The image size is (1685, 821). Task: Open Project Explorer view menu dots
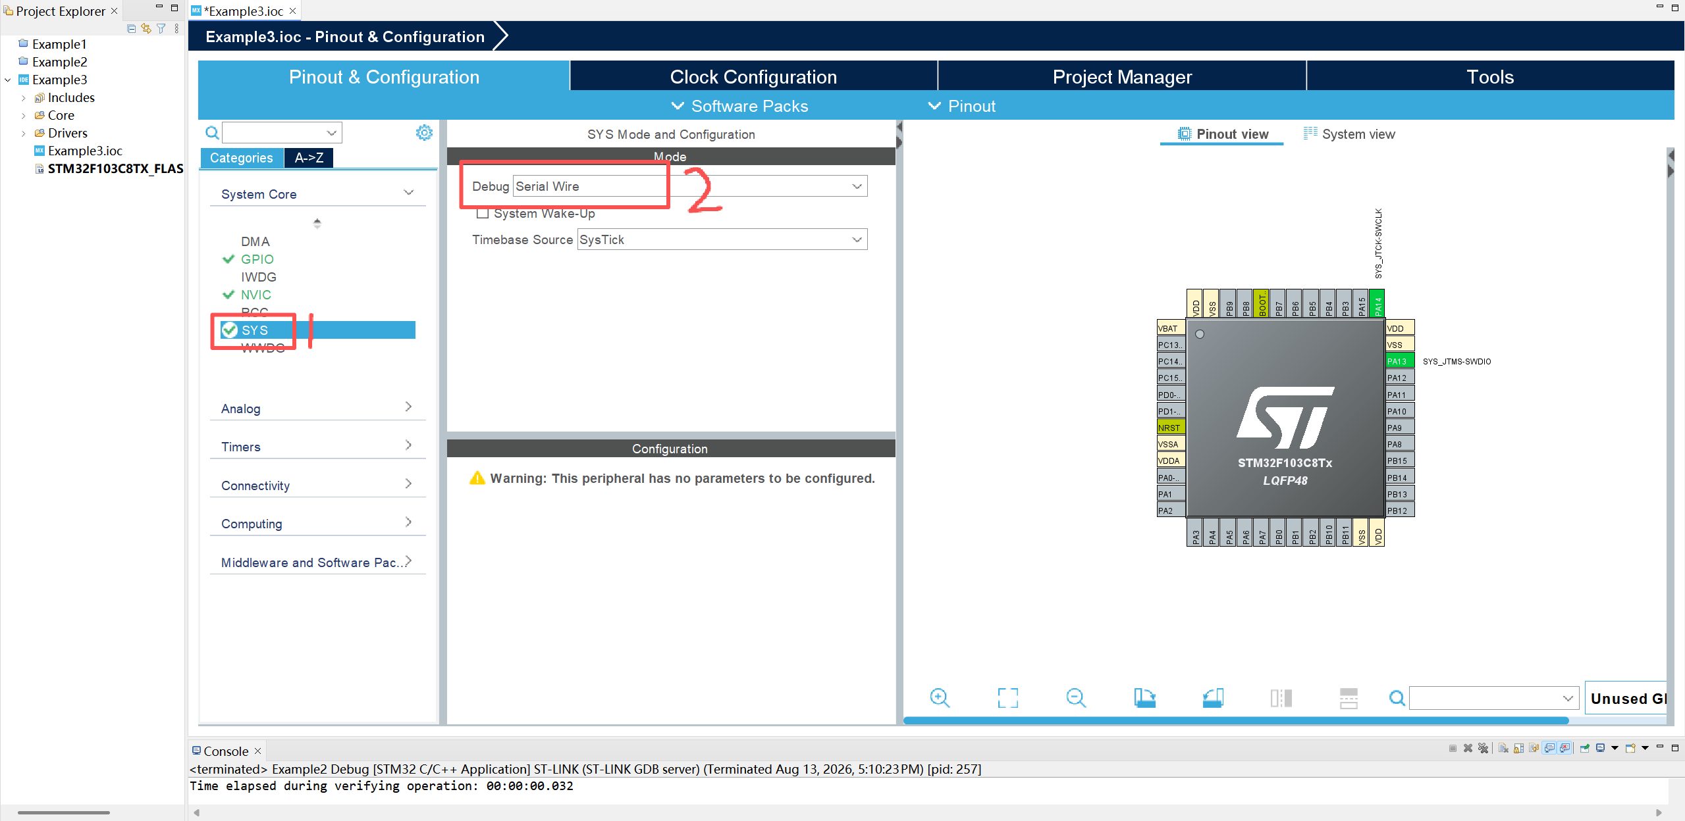click(176, 28)
